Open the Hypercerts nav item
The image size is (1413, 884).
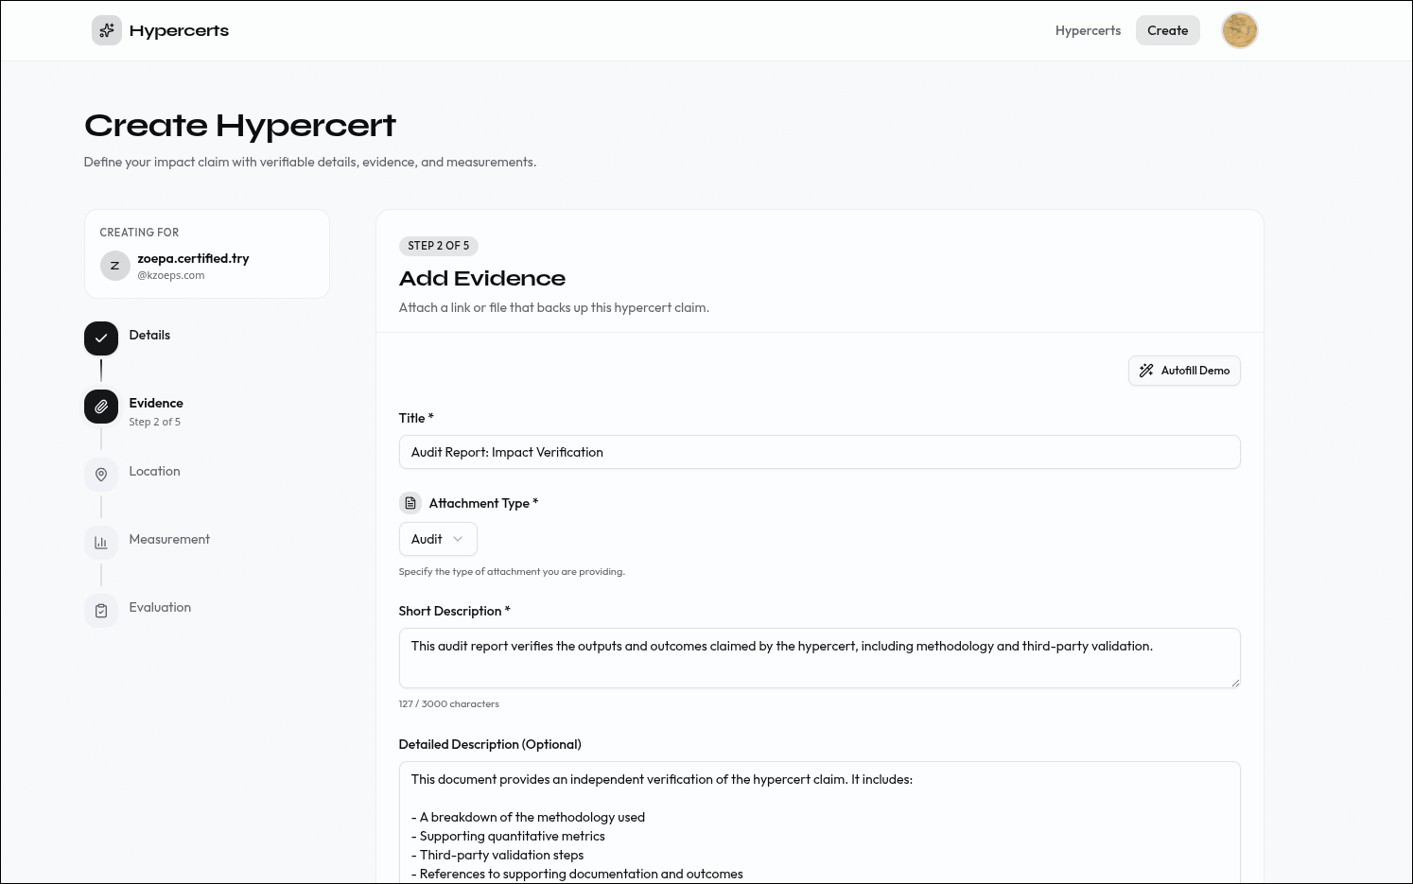[1088, 30]
